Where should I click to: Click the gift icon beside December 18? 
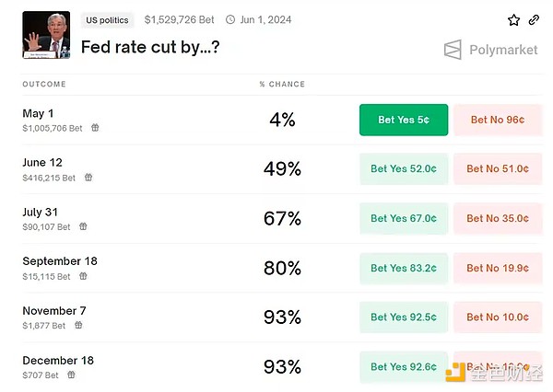(x=71, y=375)
